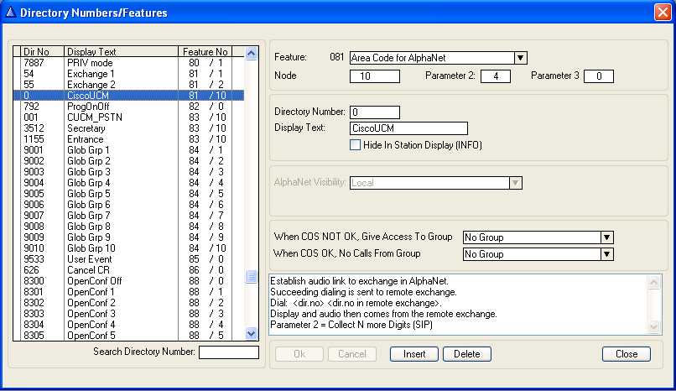Click the Node input field
Screen dimensions: 676x391
coord(374,77)
